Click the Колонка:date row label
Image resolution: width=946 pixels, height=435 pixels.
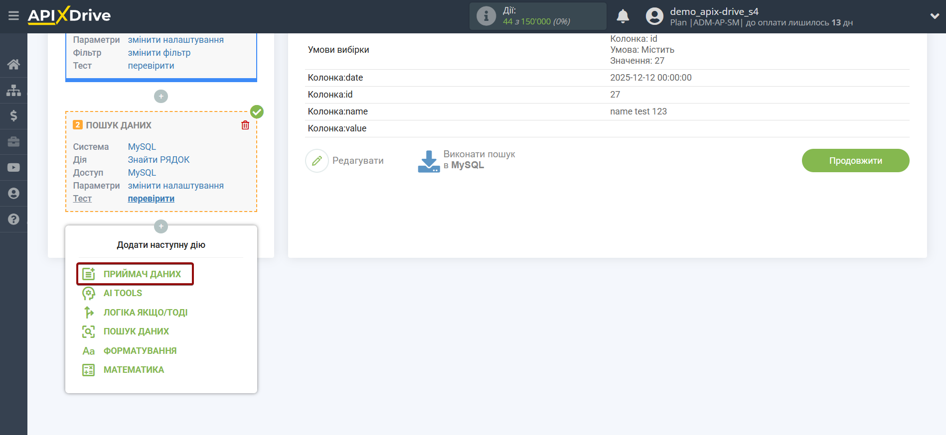pos(335,78)
